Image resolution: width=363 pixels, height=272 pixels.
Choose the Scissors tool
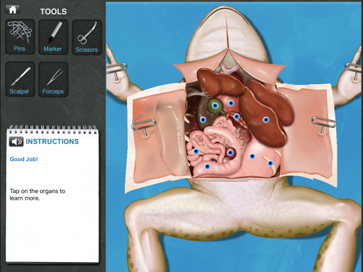(87, 37)
